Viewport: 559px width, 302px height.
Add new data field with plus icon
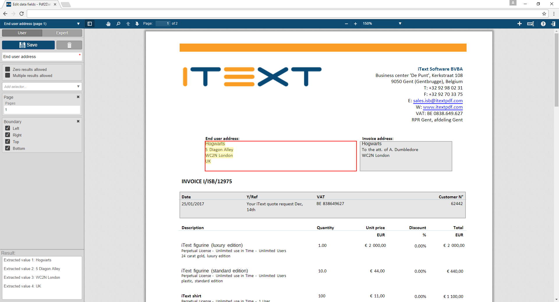click(519, 24)
